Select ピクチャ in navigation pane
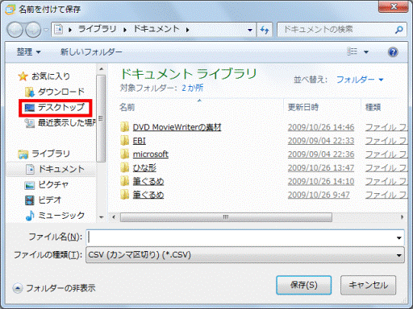The image size is (413, 309). [x=53, y=184]
